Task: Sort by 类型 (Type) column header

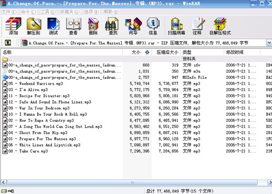Action: [202, 52]
